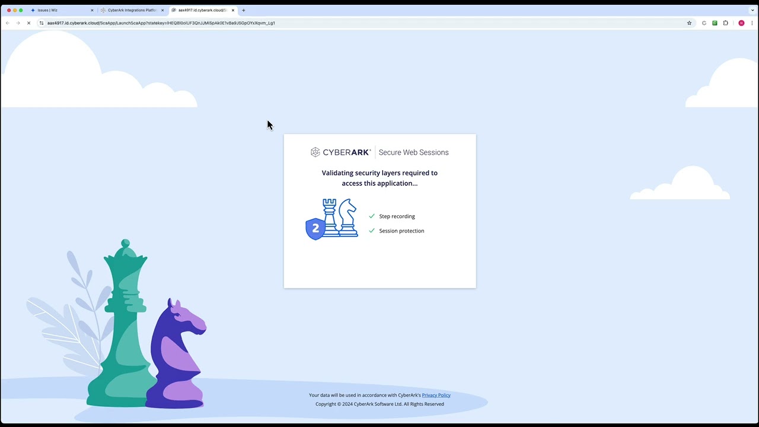Click the CyberArk logo in dialog
This screenshot has height=427, width=759.
[x=340, y=152]
